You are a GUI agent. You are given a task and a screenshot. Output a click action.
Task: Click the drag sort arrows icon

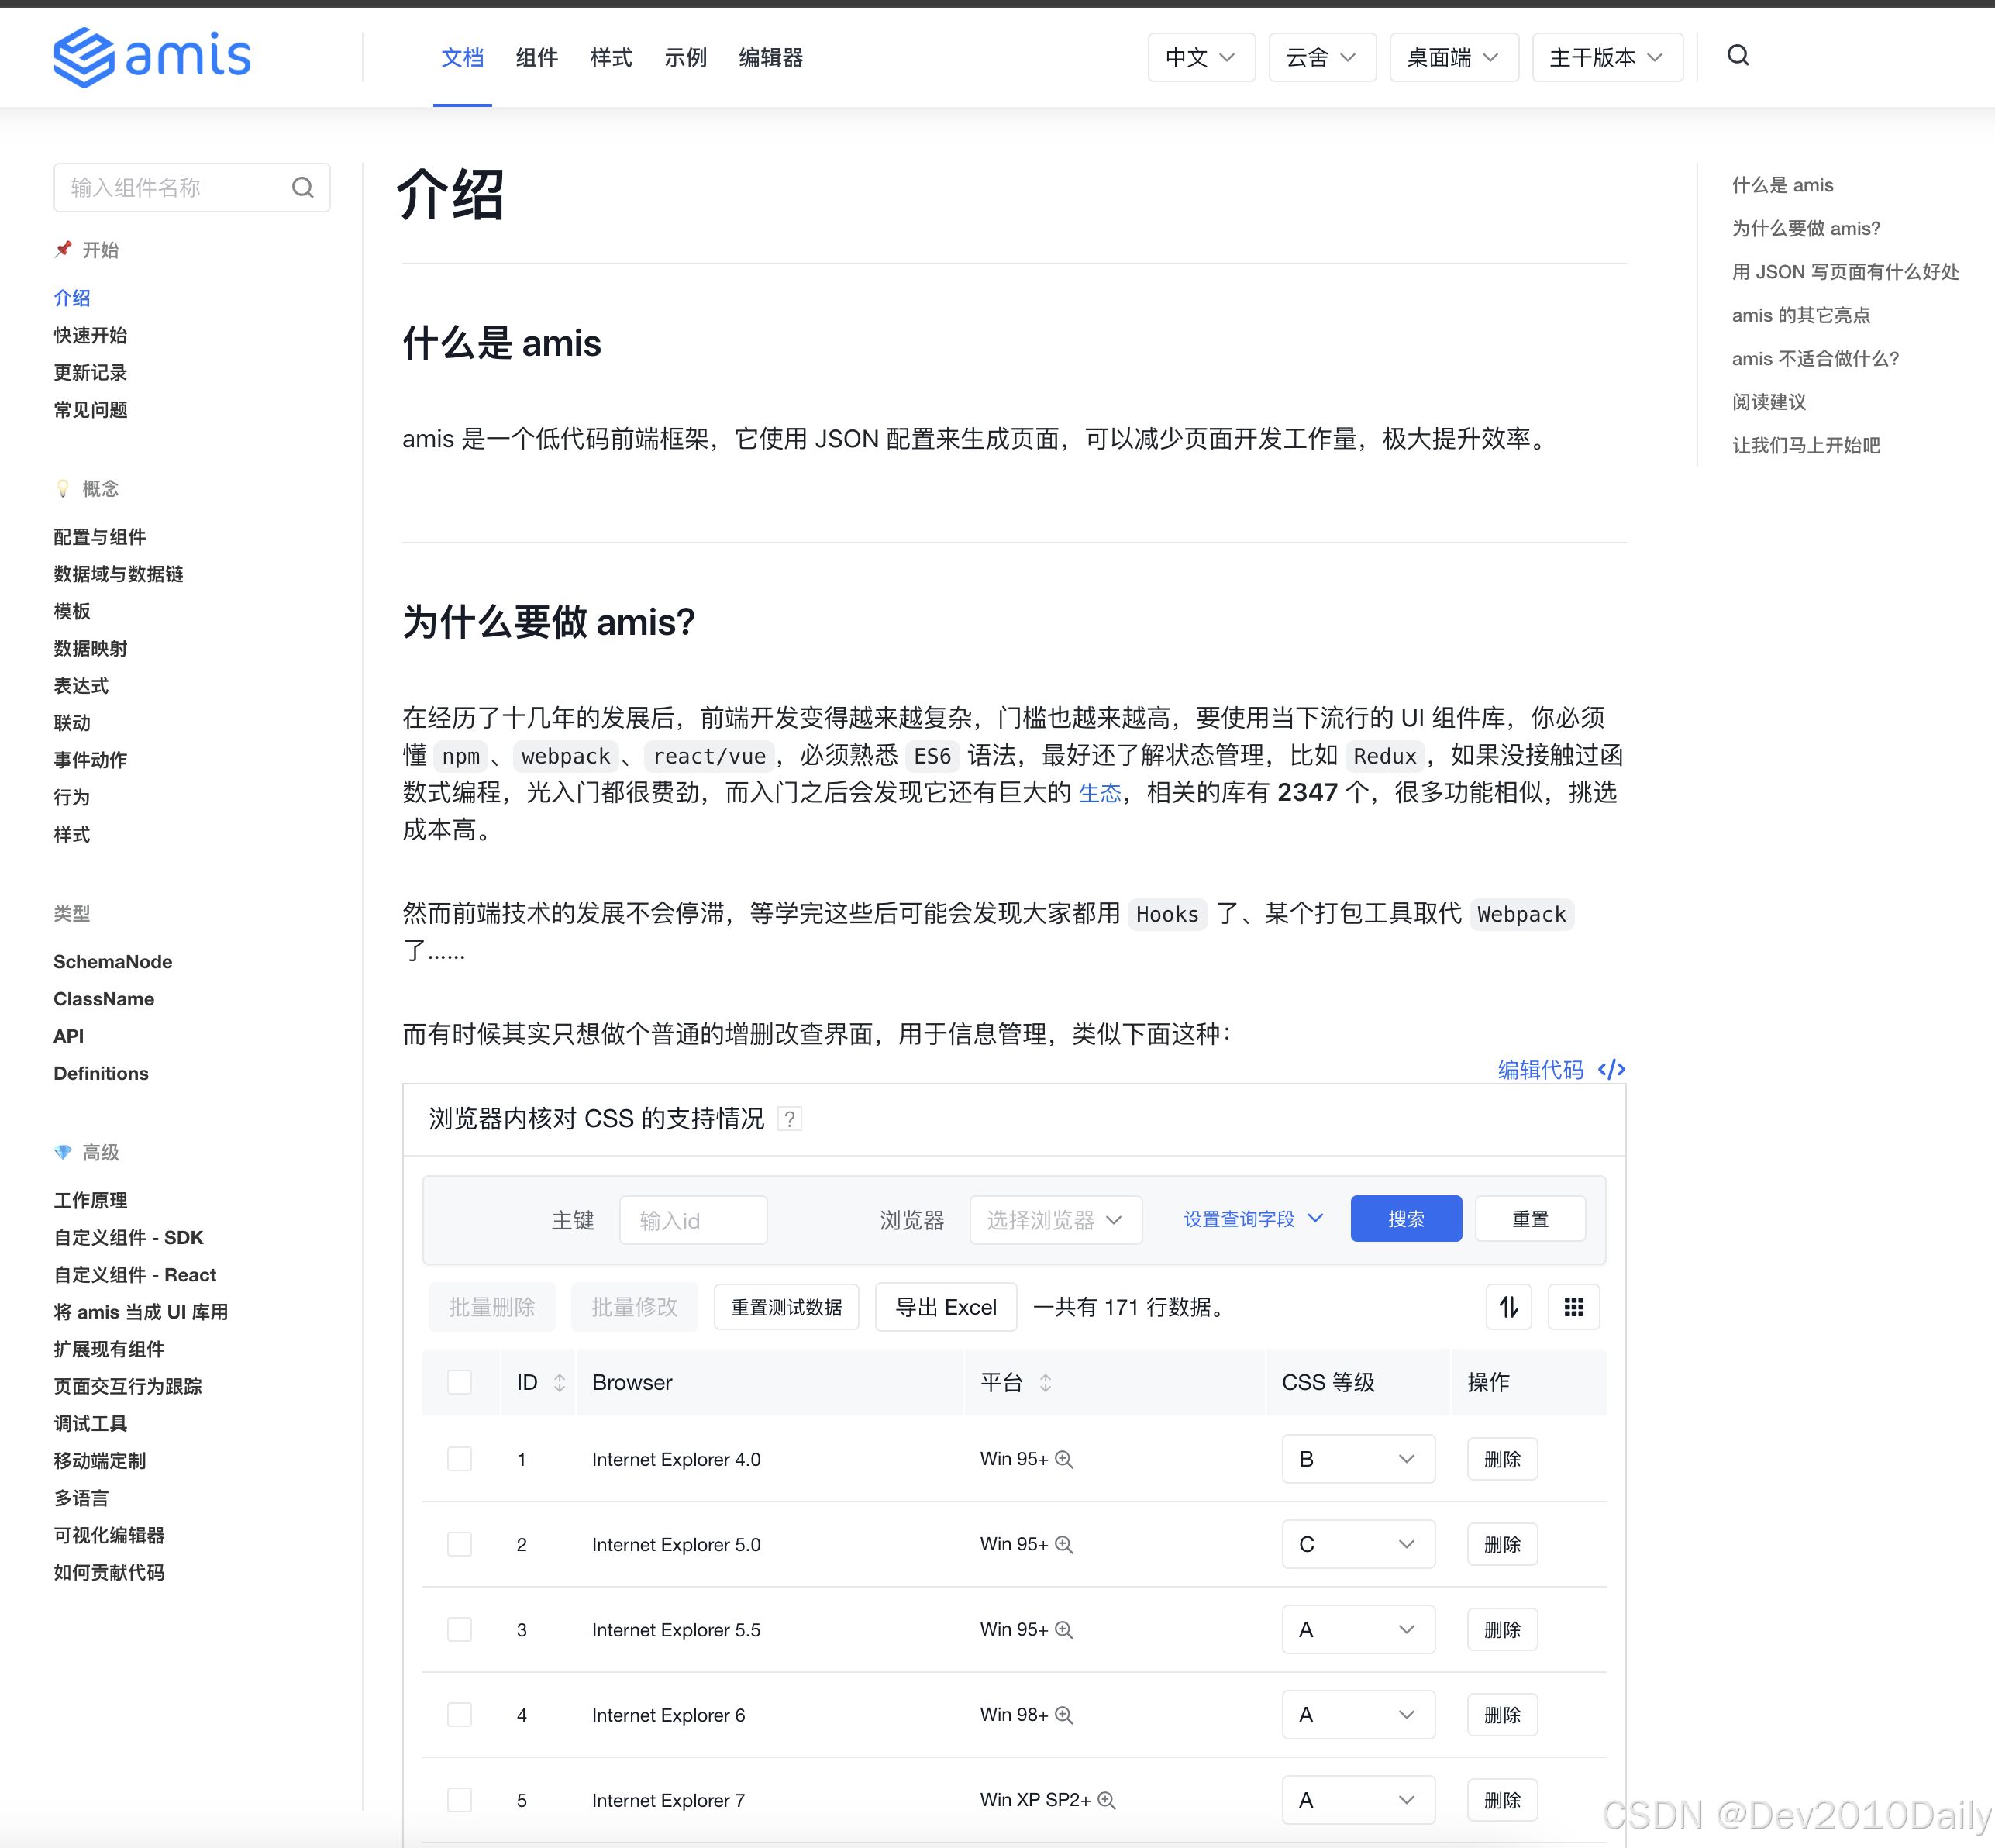pyautogui.click(x=1508, y=1307)
